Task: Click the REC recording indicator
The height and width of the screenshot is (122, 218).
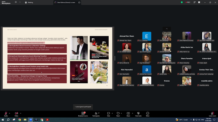Action: pyautogui.click(x=188, y=2)
